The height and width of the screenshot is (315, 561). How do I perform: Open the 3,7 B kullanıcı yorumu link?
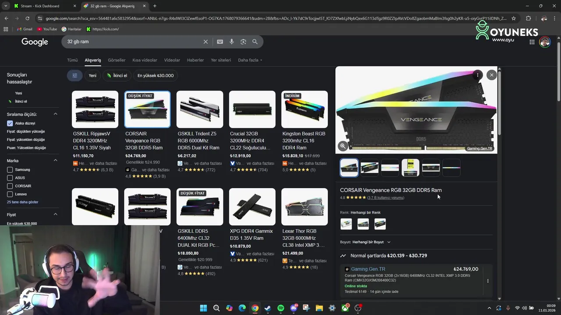pyautogui.click(x=386, y=198)
